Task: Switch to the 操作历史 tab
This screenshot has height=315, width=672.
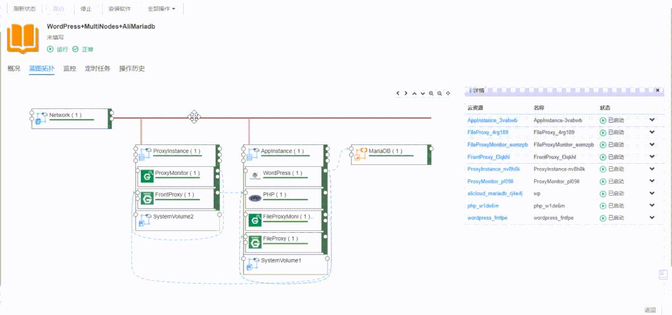Action: [x=132, y=68]
